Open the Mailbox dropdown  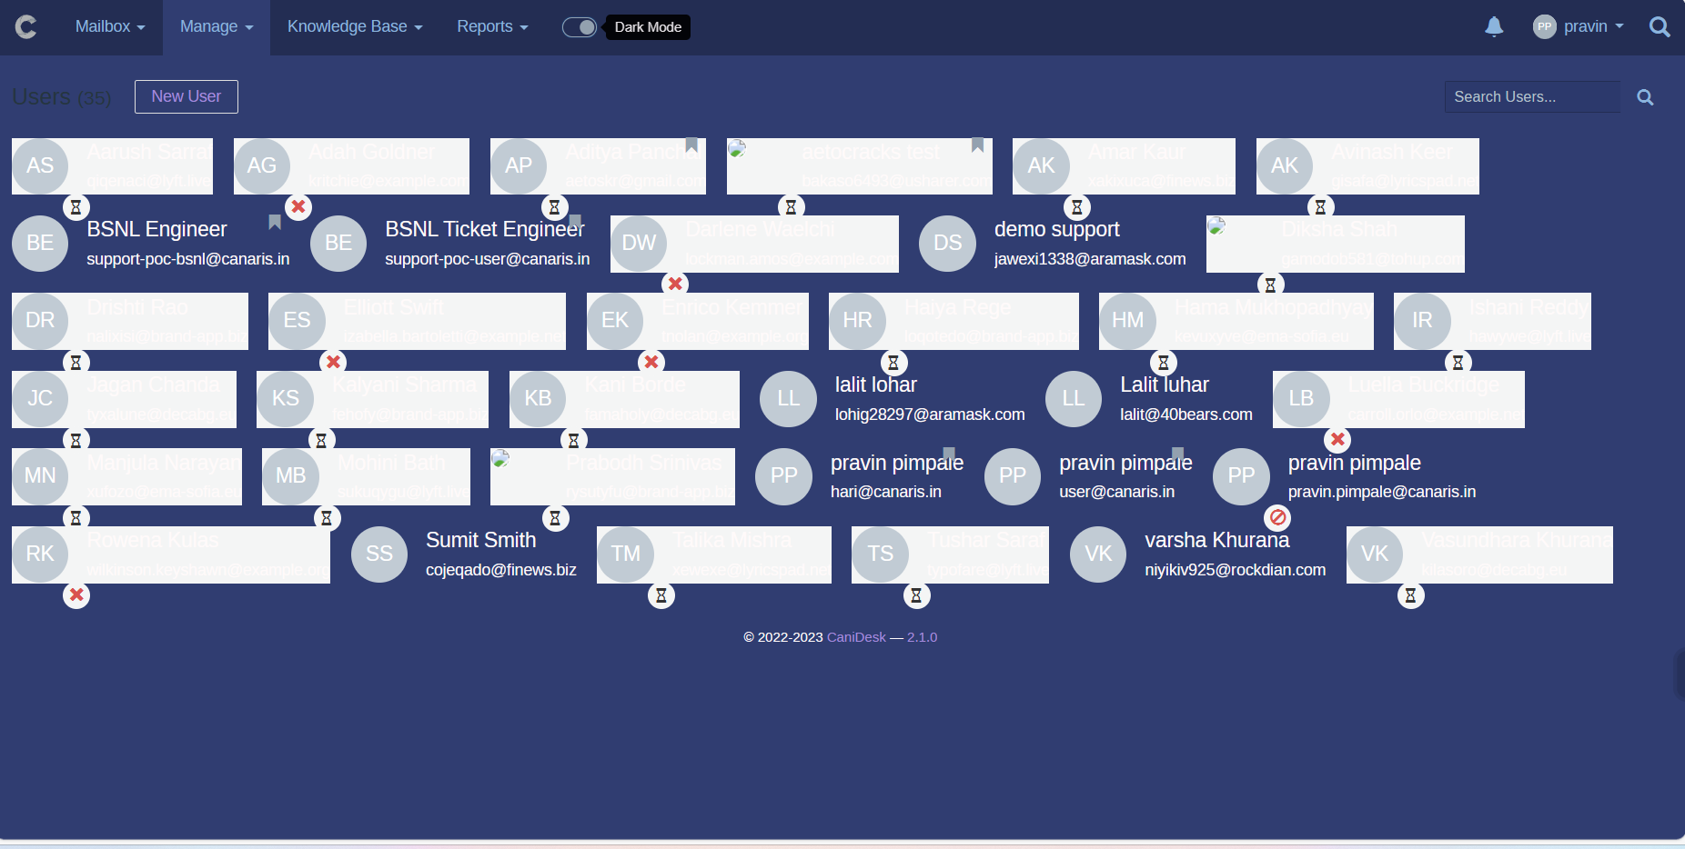pyautogui.click(x=108, y=26)
